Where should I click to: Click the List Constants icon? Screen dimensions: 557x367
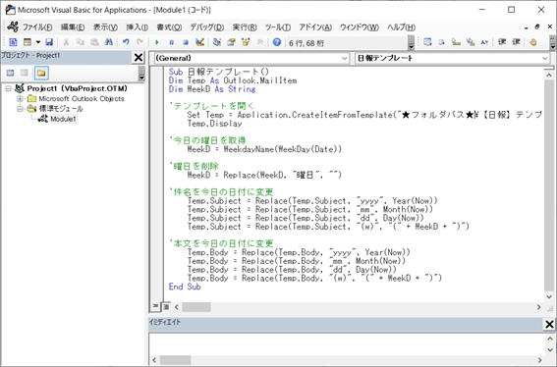pyautogui.click(x=441, y=42)
